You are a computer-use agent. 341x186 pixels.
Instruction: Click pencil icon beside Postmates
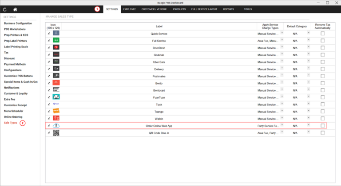49,76
